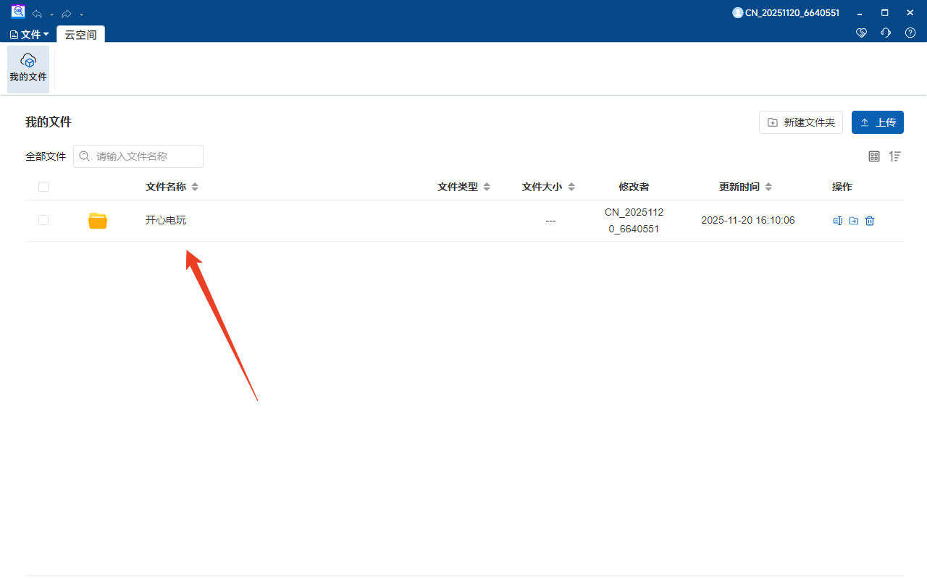This screenshot has height=579, width=927.
Task: Open the Redo history dropdown arrow
Action: 80,14
